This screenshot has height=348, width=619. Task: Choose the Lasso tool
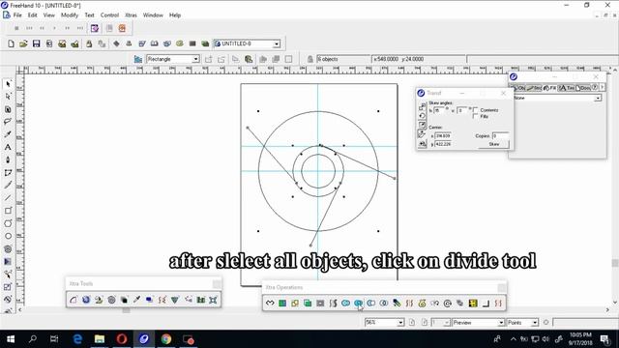(x=8, y=122)
